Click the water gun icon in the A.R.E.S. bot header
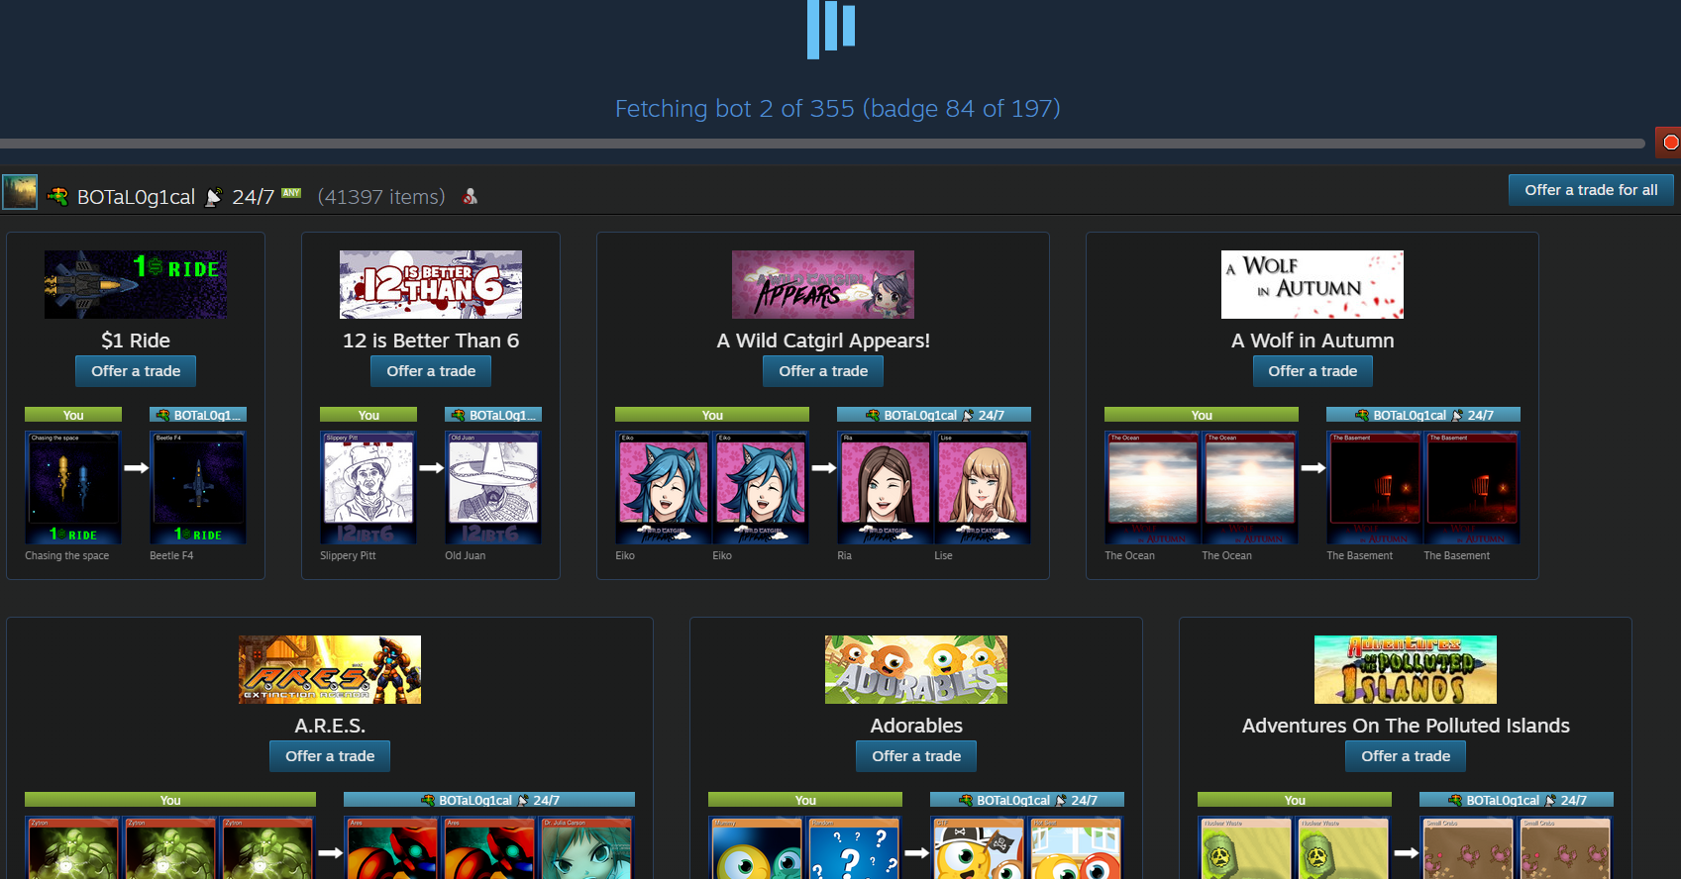 click(428, 801)
